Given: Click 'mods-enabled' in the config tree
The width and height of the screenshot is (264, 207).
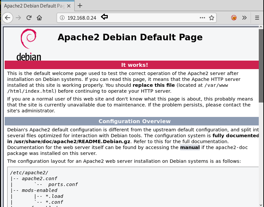Looking at the screenshot, I should click(x=40, y=190).
